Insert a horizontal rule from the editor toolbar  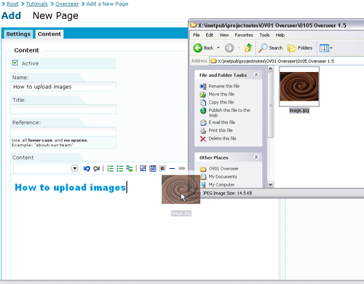[x=172, y=168]
